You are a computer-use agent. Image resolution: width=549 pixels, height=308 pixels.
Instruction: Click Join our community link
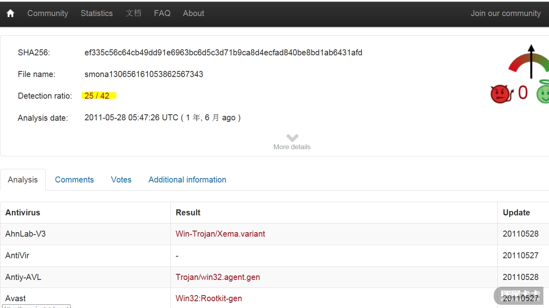tap(506, 13)
